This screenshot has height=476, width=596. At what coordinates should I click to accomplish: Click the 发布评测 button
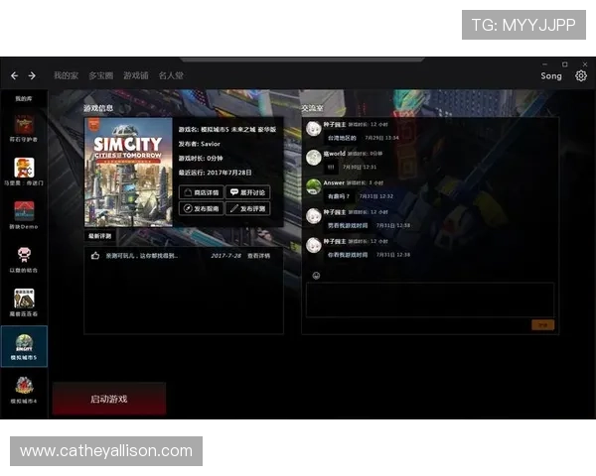pos(247,208)
